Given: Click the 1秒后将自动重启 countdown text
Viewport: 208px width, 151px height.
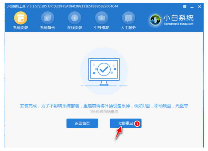Looking at the screenshot, I should 104,112.
